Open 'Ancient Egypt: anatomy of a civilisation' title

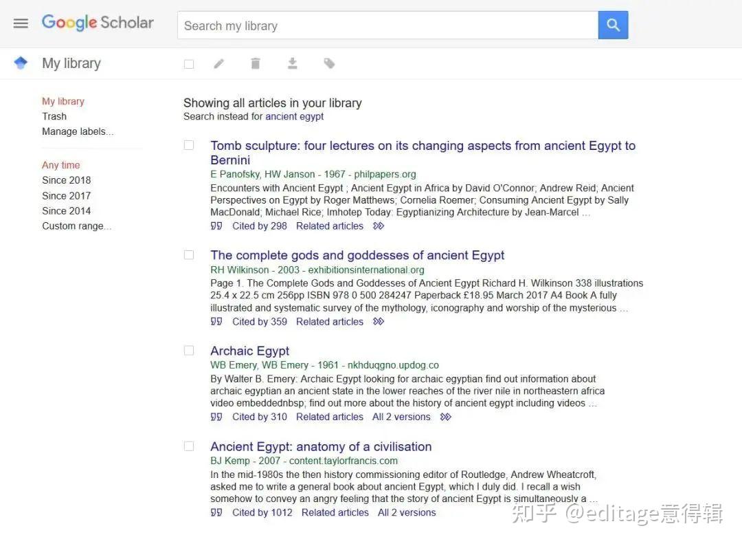[x=321, y=446]
